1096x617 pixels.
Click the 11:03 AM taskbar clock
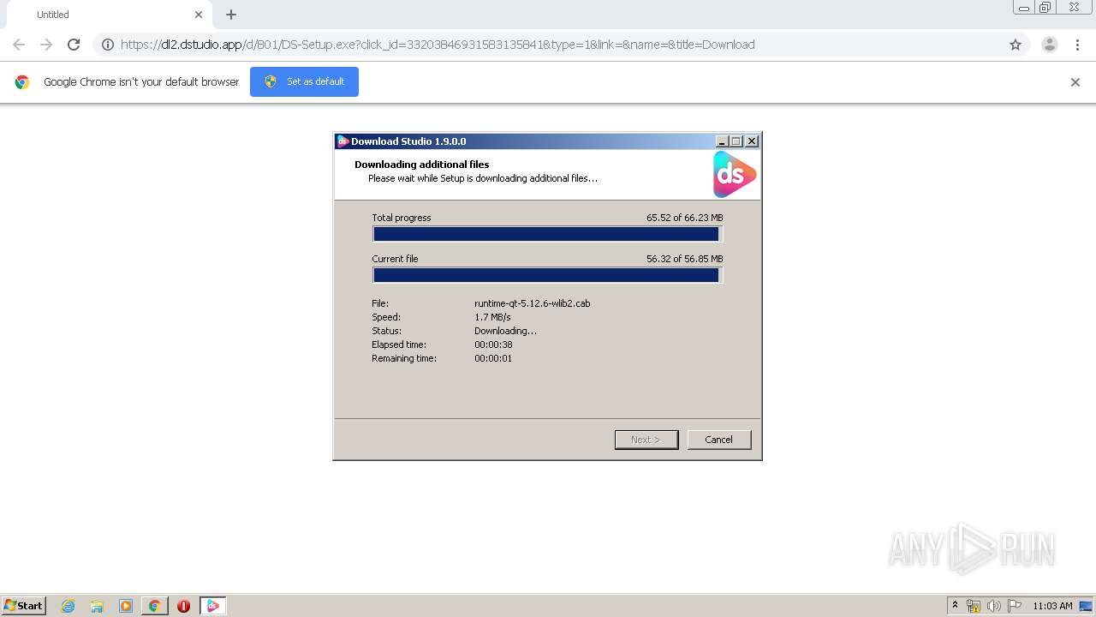(x=1052, y=606)
